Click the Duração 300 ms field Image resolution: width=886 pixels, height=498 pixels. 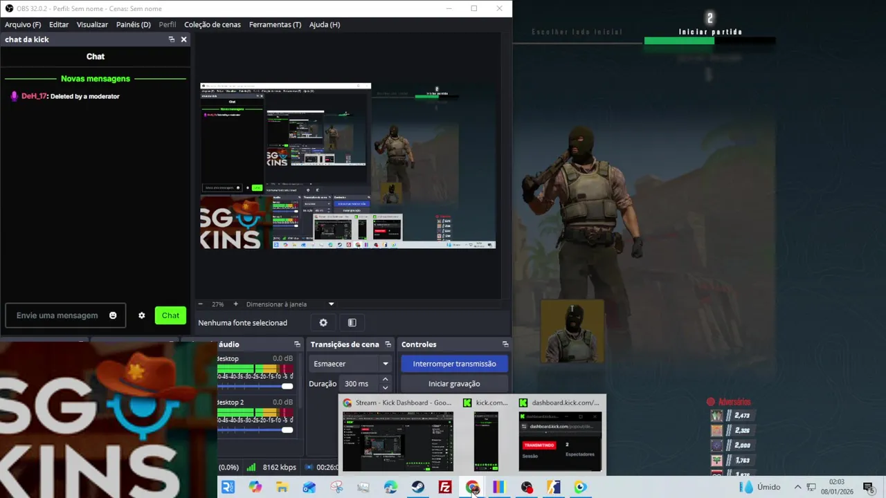click(359, 384)
